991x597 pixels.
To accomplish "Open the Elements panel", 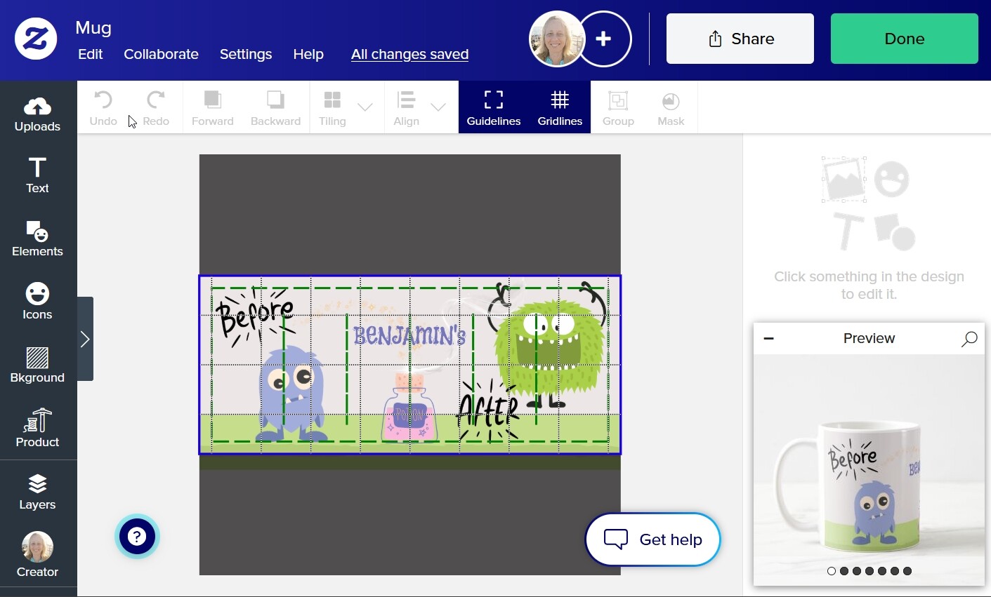I will coord(38,239).
